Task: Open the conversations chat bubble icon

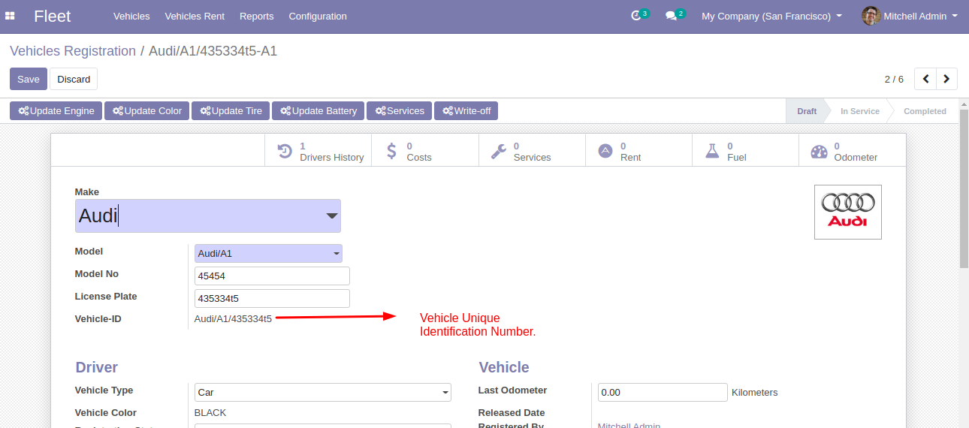Action: 672,16
